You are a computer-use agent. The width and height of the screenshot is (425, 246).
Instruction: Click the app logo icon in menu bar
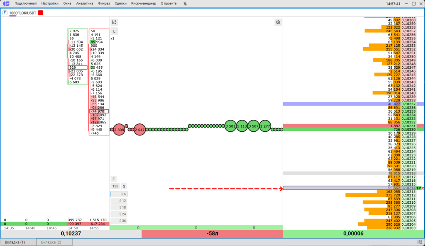[5, 4]
